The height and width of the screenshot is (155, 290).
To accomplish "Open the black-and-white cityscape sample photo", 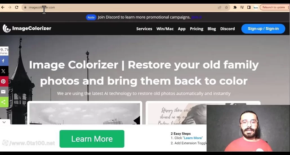I will (85, 114).
